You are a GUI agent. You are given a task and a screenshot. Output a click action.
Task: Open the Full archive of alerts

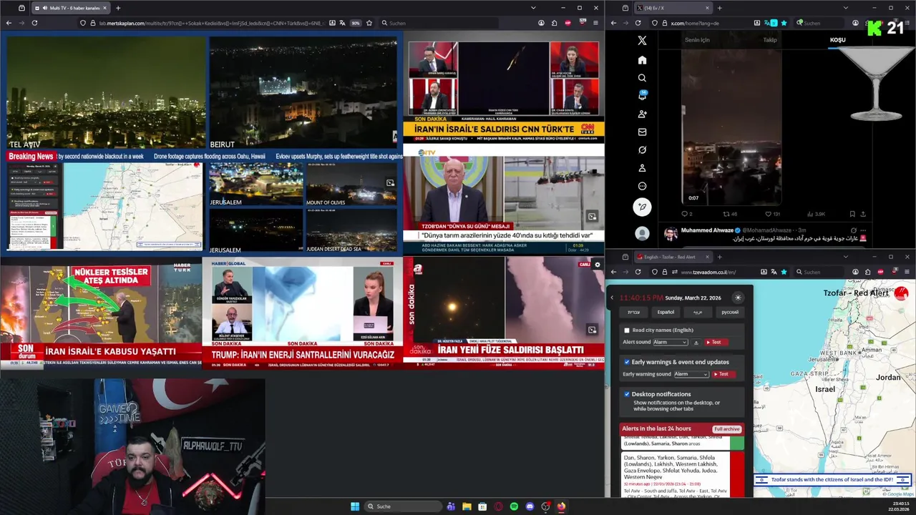click(726, 429)
